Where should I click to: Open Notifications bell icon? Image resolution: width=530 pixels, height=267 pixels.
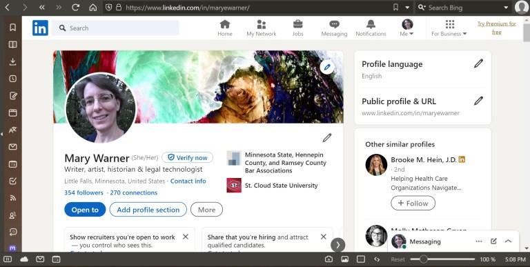pos(371,24)
